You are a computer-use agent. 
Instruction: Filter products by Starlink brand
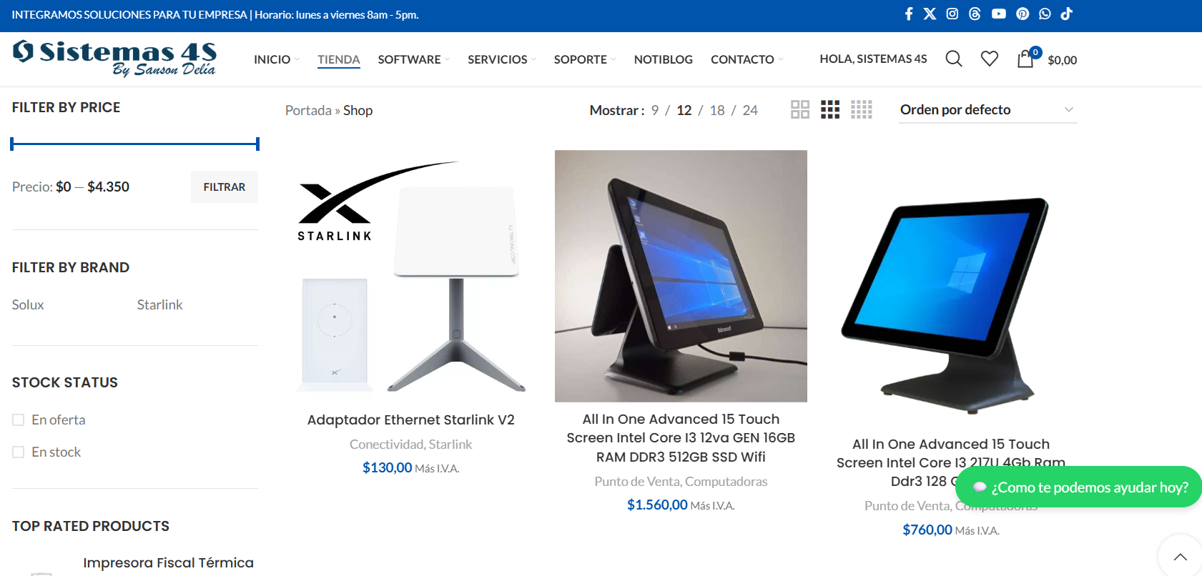[160, 304]
